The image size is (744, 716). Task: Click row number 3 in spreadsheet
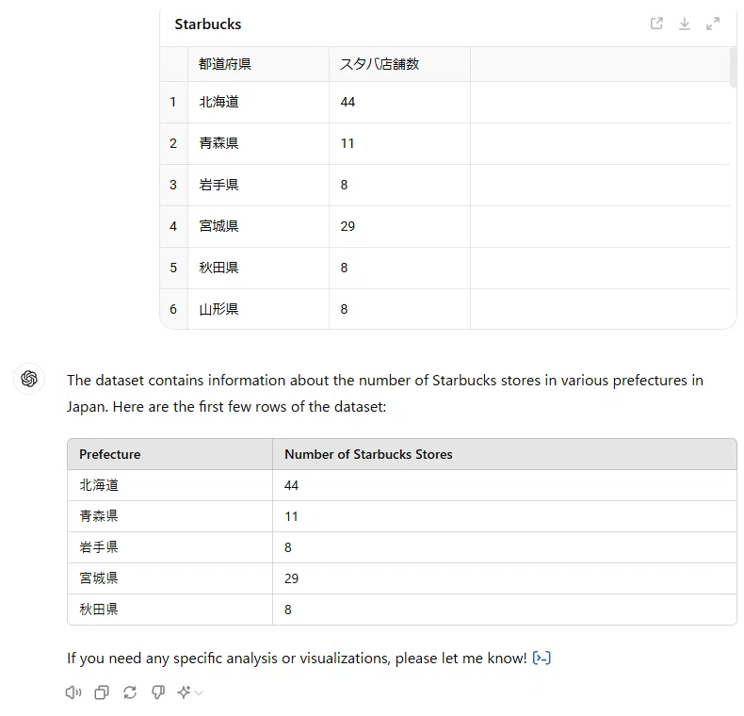pos(173,185)
